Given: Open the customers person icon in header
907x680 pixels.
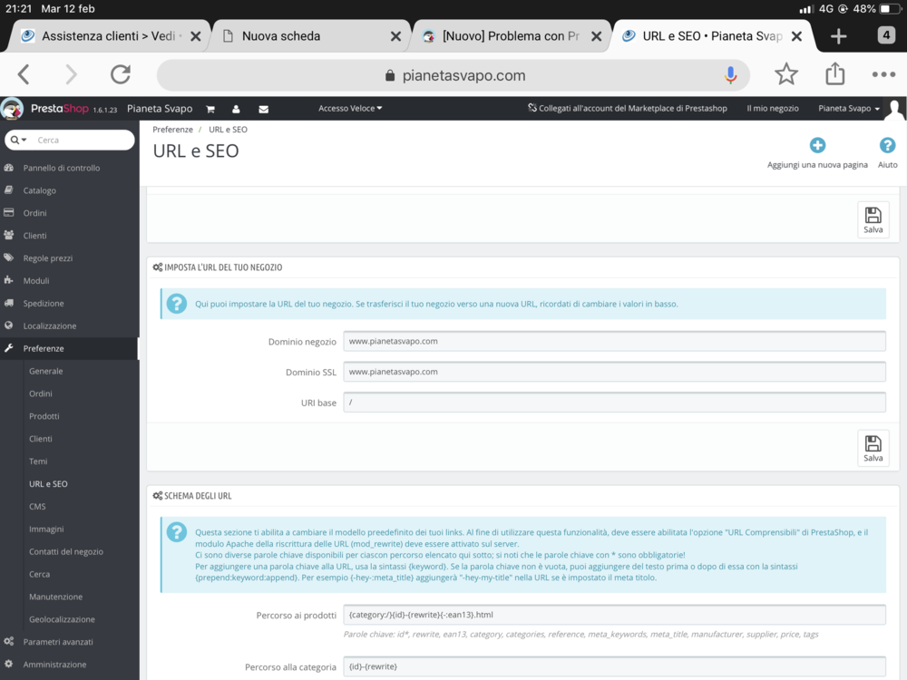Looking at the screenshot, I should (236, 110).
